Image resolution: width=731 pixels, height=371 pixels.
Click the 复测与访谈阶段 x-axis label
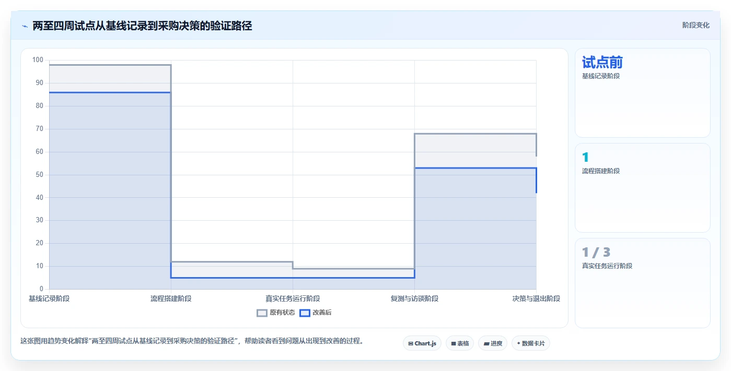(x=414, y=298)
